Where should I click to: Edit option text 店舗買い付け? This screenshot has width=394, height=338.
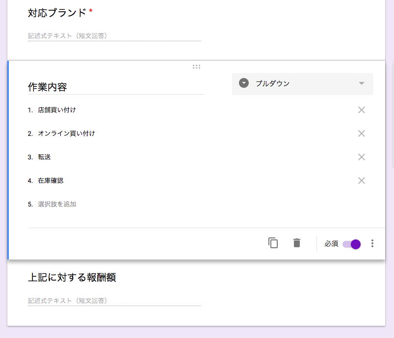click(x=57, y=110)
